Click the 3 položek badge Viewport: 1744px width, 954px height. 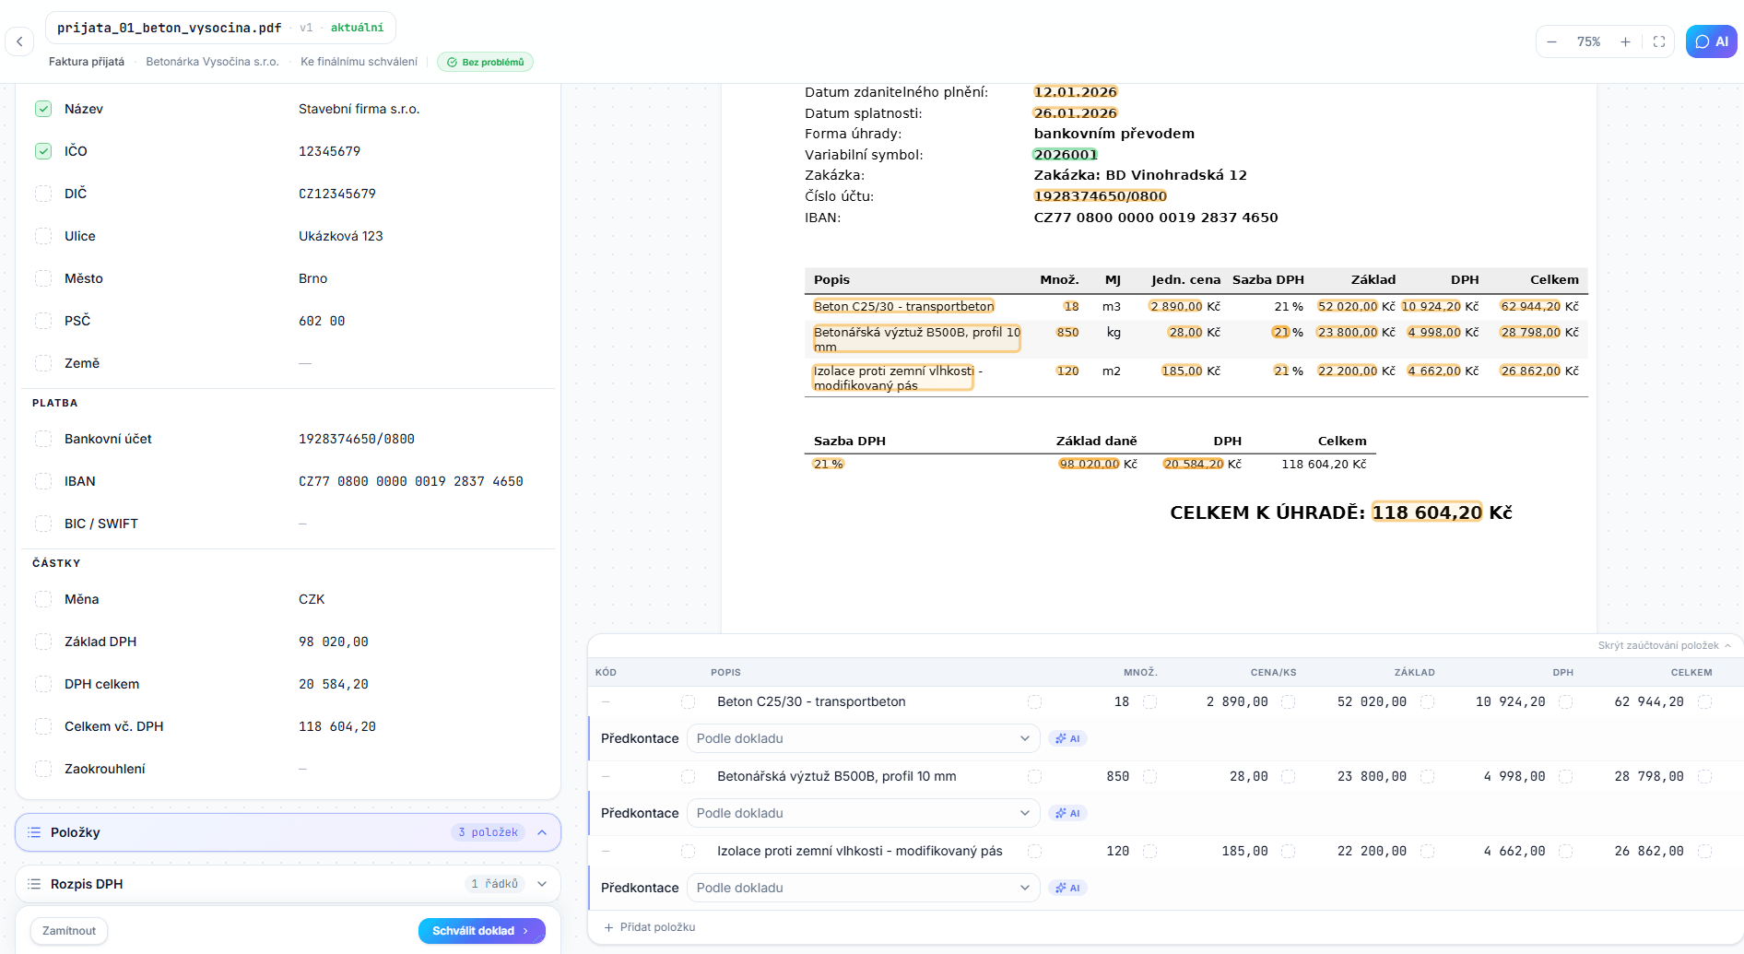pyautogui.click(x=488, y=832)
